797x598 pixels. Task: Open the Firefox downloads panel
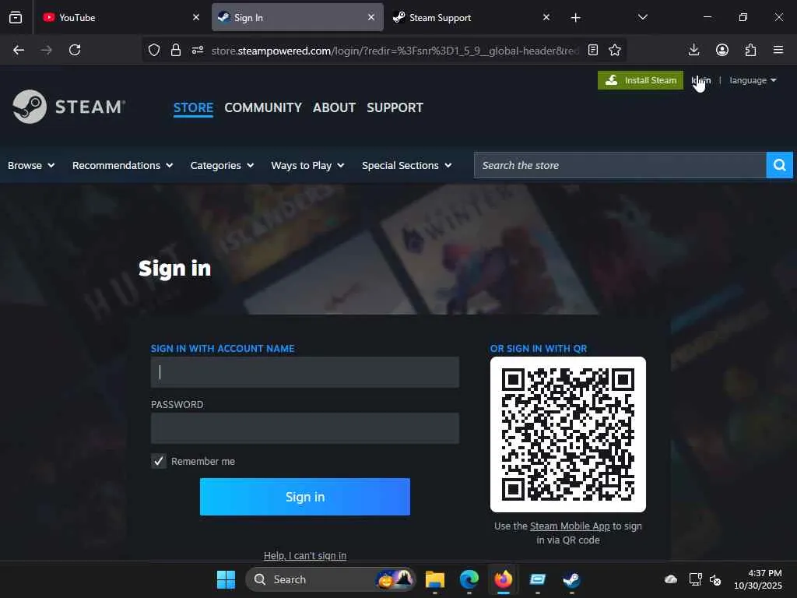click(x=693, y=50)
